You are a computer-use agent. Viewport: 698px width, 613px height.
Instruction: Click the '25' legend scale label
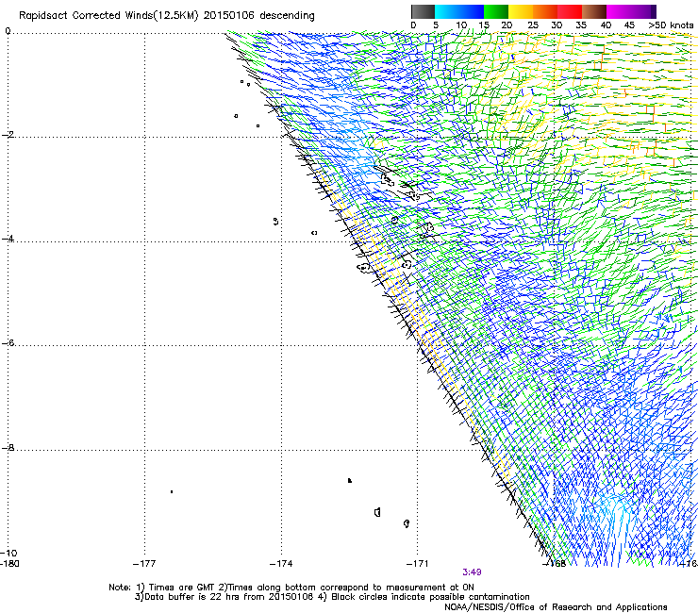pyautogui.click(x=533, y=25)
